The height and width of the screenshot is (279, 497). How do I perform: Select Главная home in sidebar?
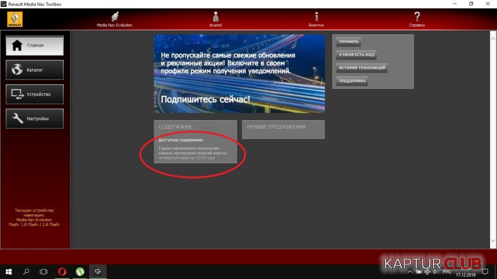[x=35, y=45]
